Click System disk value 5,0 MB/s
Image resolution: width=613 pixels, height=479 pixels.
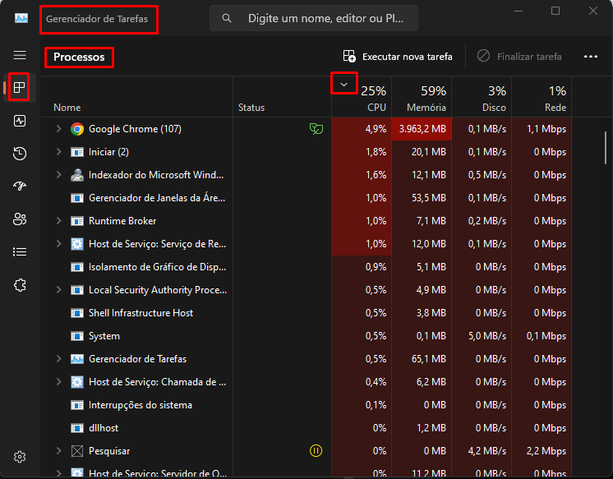[x=486, y=336]
